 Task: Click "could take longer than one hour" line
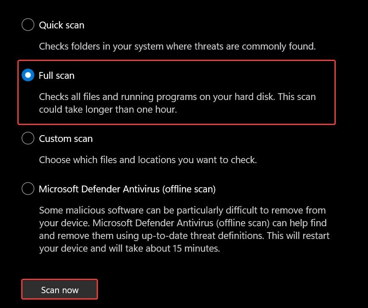[x=114, y=108]
